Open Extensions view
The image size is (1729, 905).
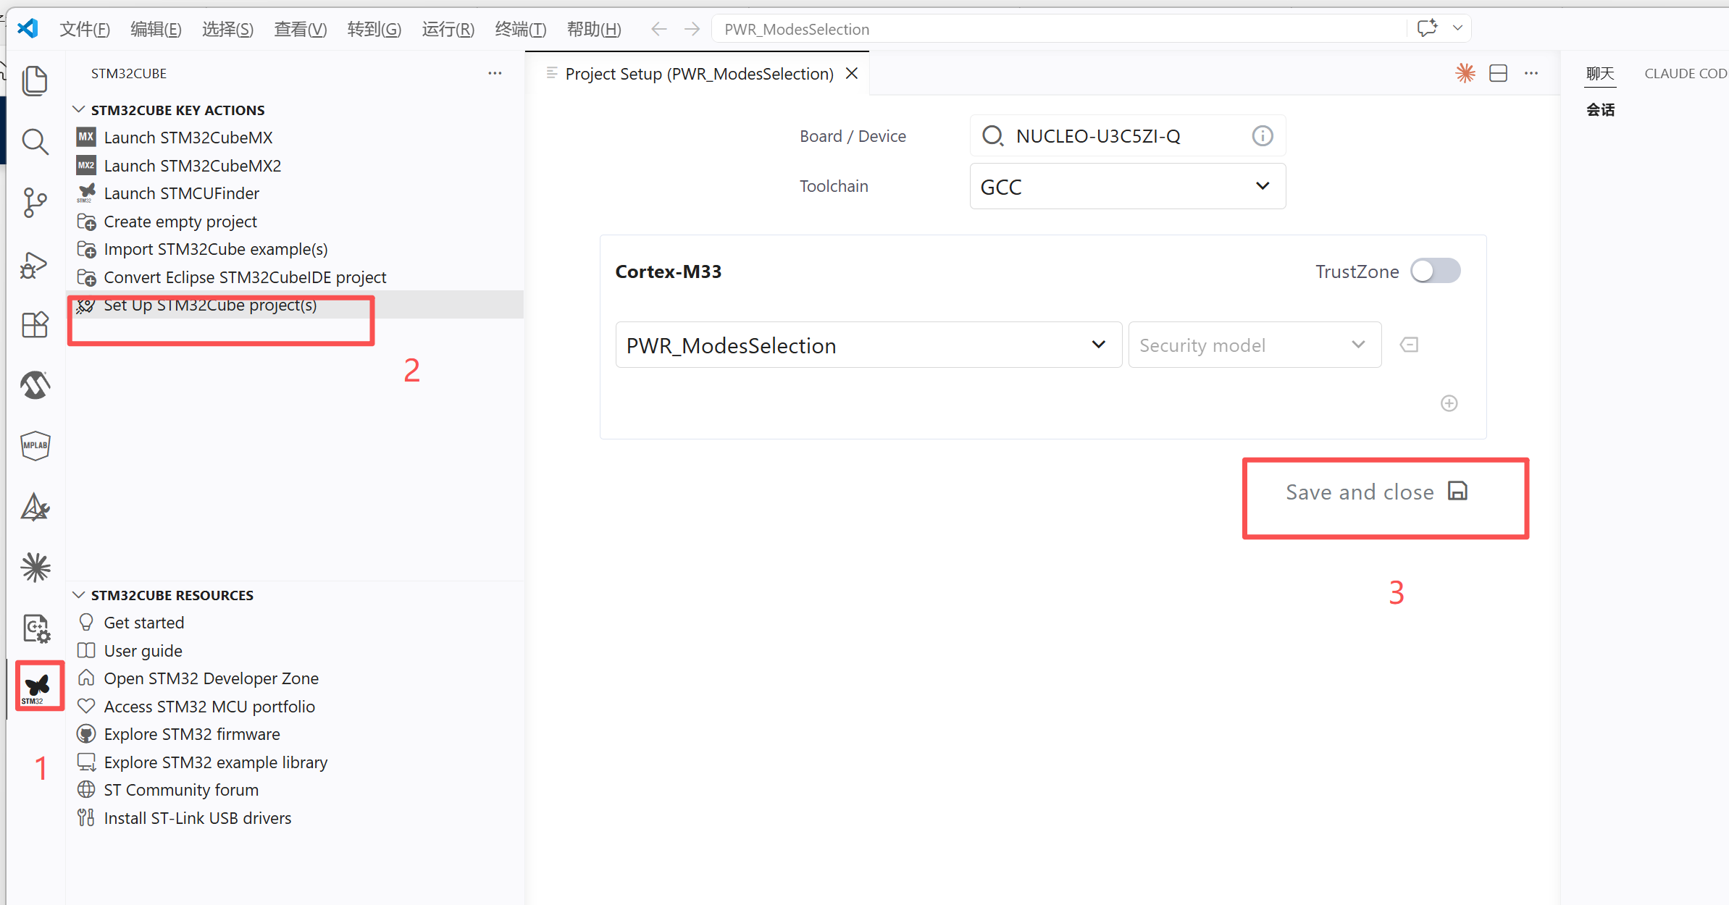tap(35, 324)
